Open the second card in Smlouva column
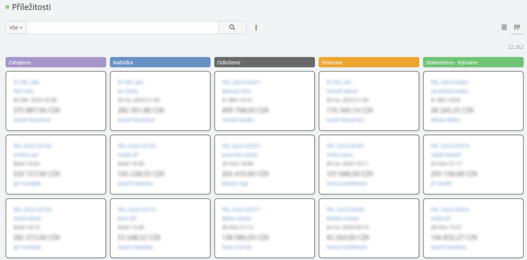The width and height of the screenshot is (527, 260). coord(369,164)
